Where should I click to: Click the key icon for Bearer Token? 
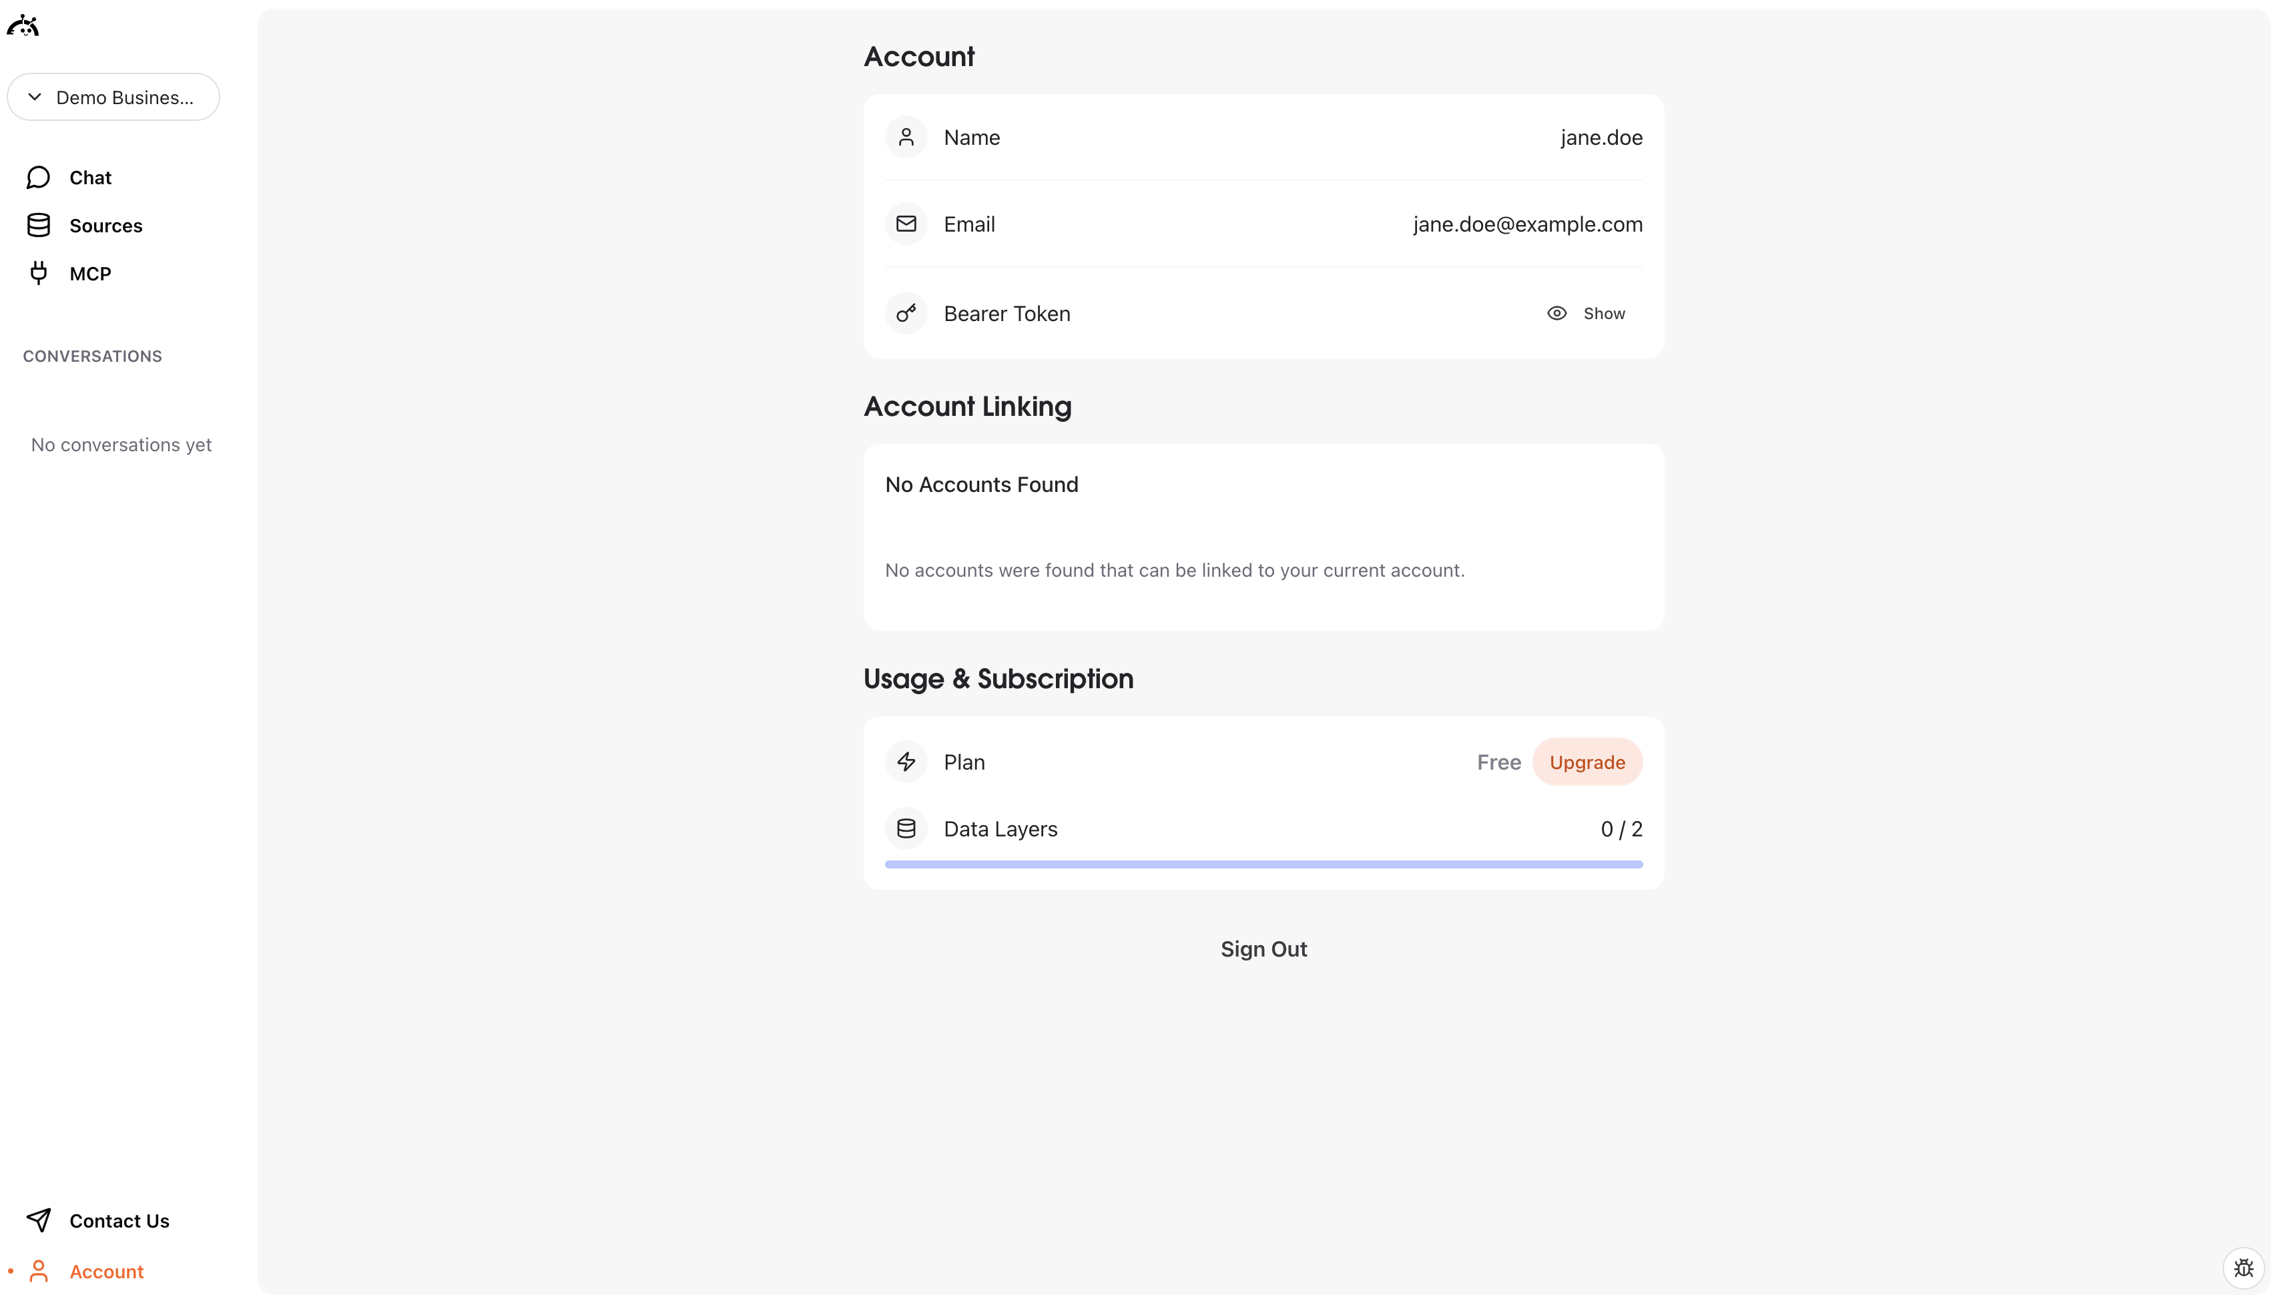(x=905, y=312)
